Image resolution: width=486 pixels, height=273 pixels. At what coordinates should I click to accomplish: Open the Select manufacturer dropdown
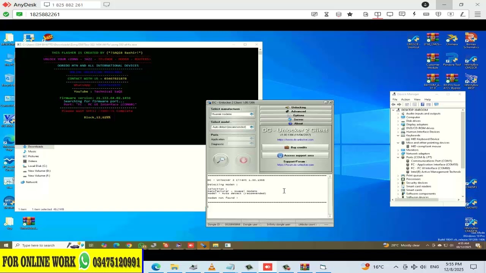(232, 114)
